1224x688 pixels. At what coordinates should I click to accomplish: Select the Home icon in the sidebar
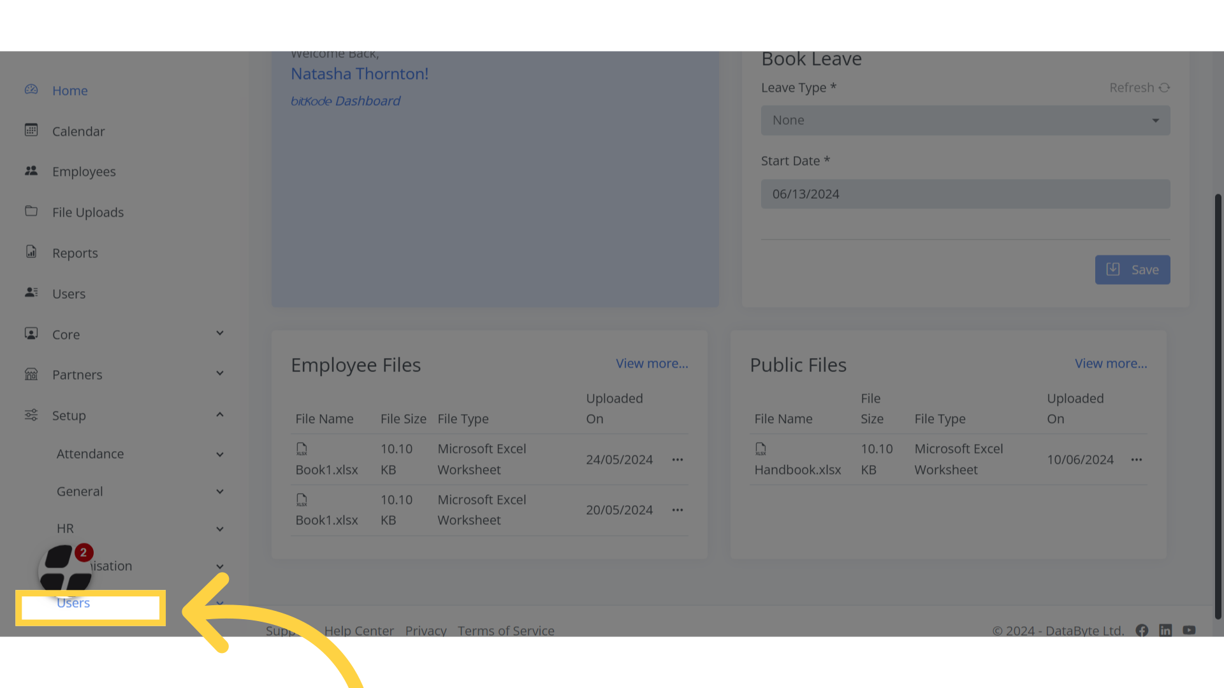click(31, 90)
